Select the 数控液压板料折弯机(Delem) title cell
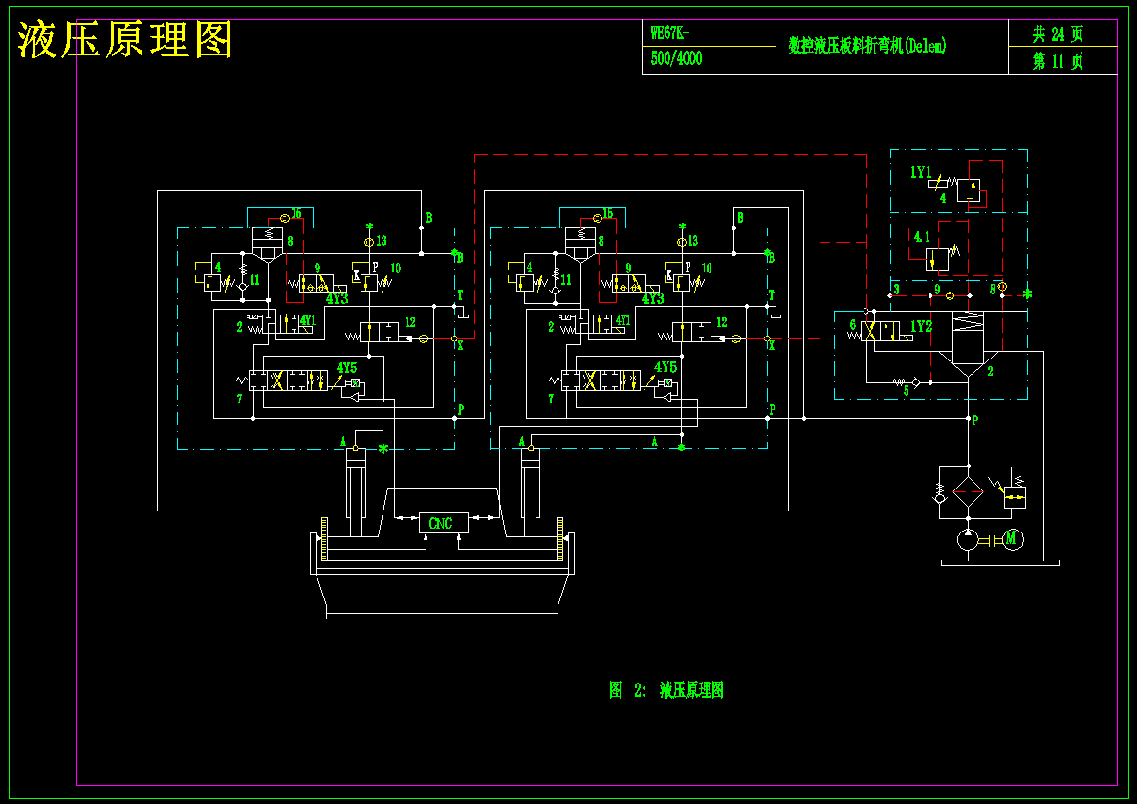1137x804 pixels. [x=892, y=47]
